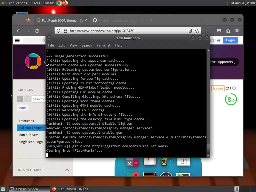Select the Flat Remix ICON theme browser tab
Screen dimensions: 256x192
62,20
